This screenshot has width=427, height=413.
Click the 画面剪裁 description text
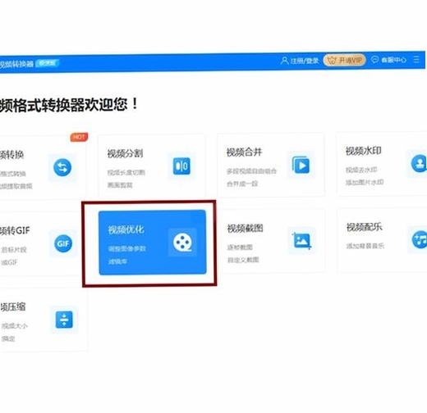120,185
